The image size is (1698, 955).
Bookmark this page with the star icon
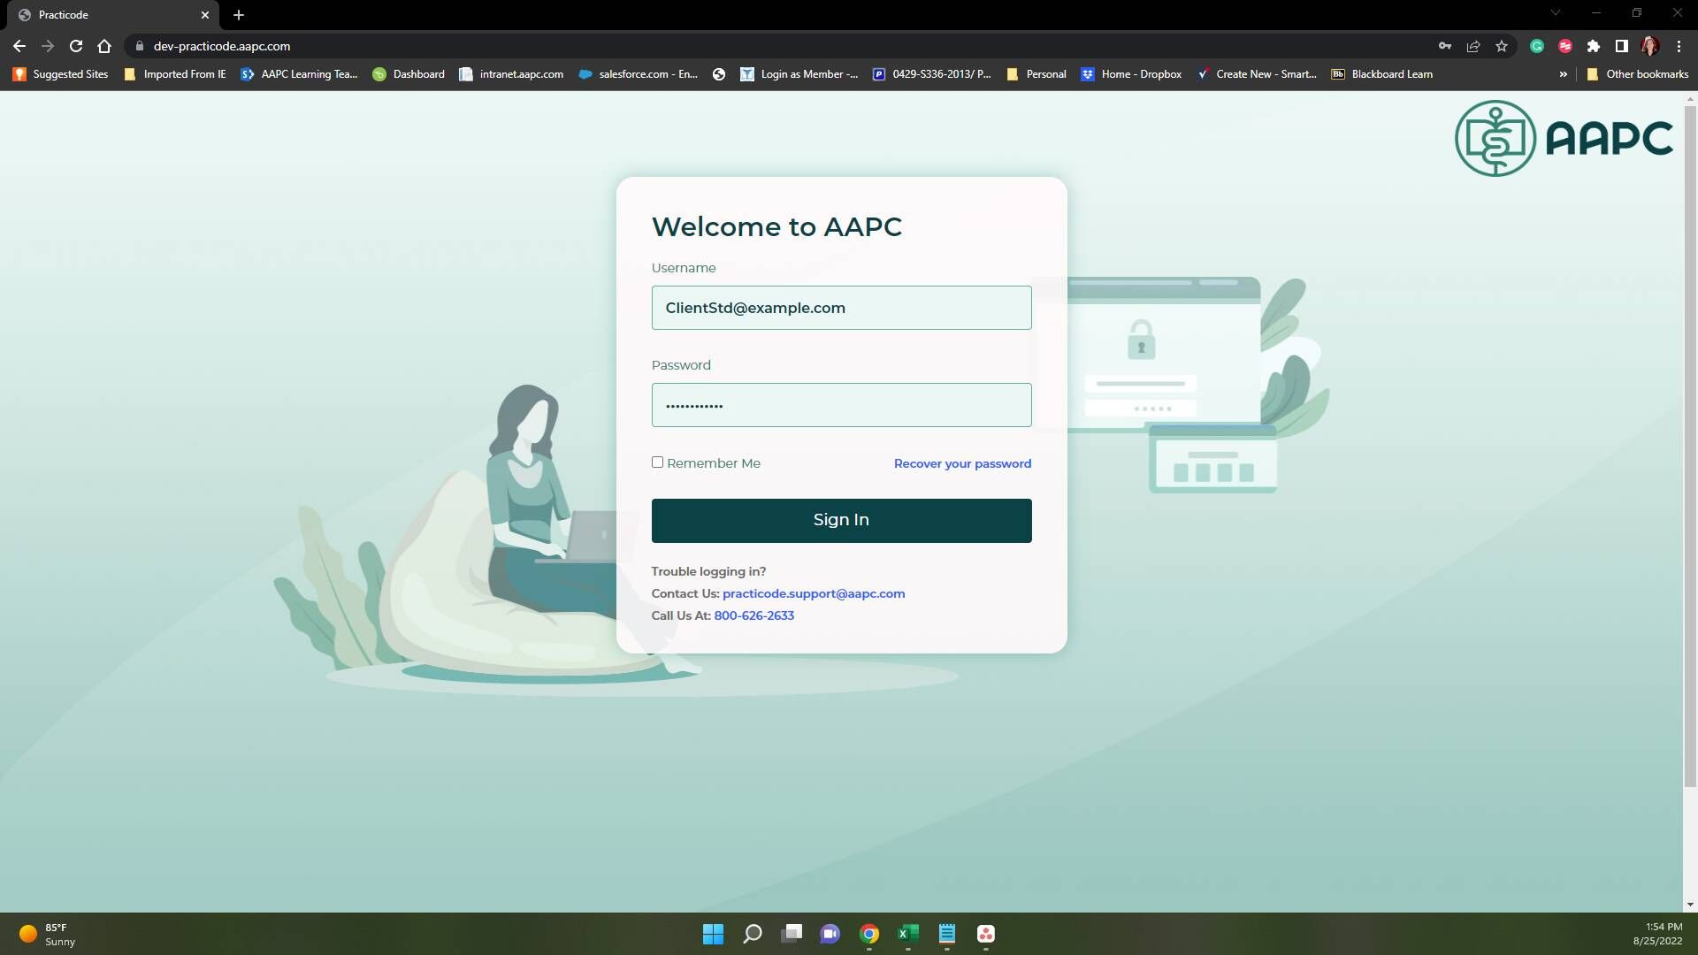[x=1502, y=46]
